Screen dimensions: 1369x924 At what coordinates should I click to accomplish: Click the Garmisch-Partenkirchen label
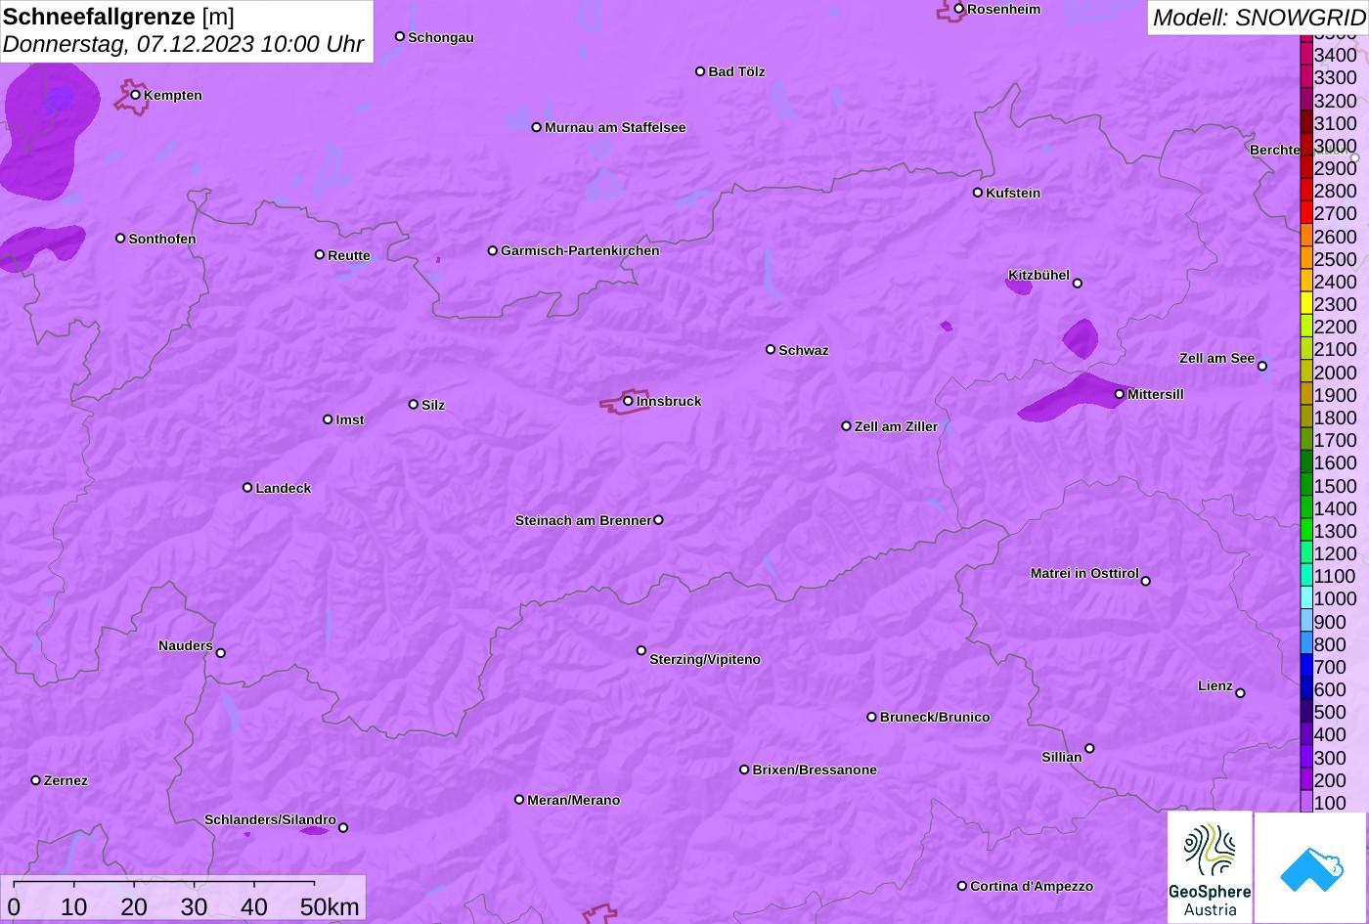click(580, 250)
